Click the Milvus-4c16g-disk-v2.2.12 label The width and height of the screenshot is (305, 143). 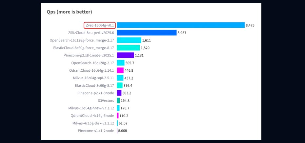click(93, 123)
